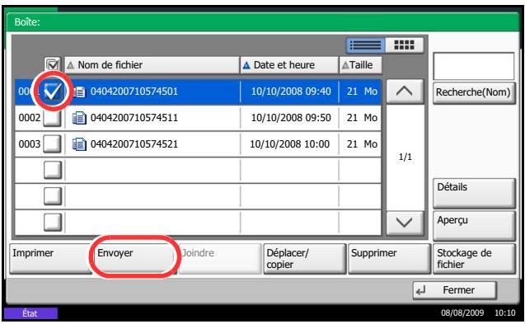Show file Détails
525x324 pixels.
474,193
